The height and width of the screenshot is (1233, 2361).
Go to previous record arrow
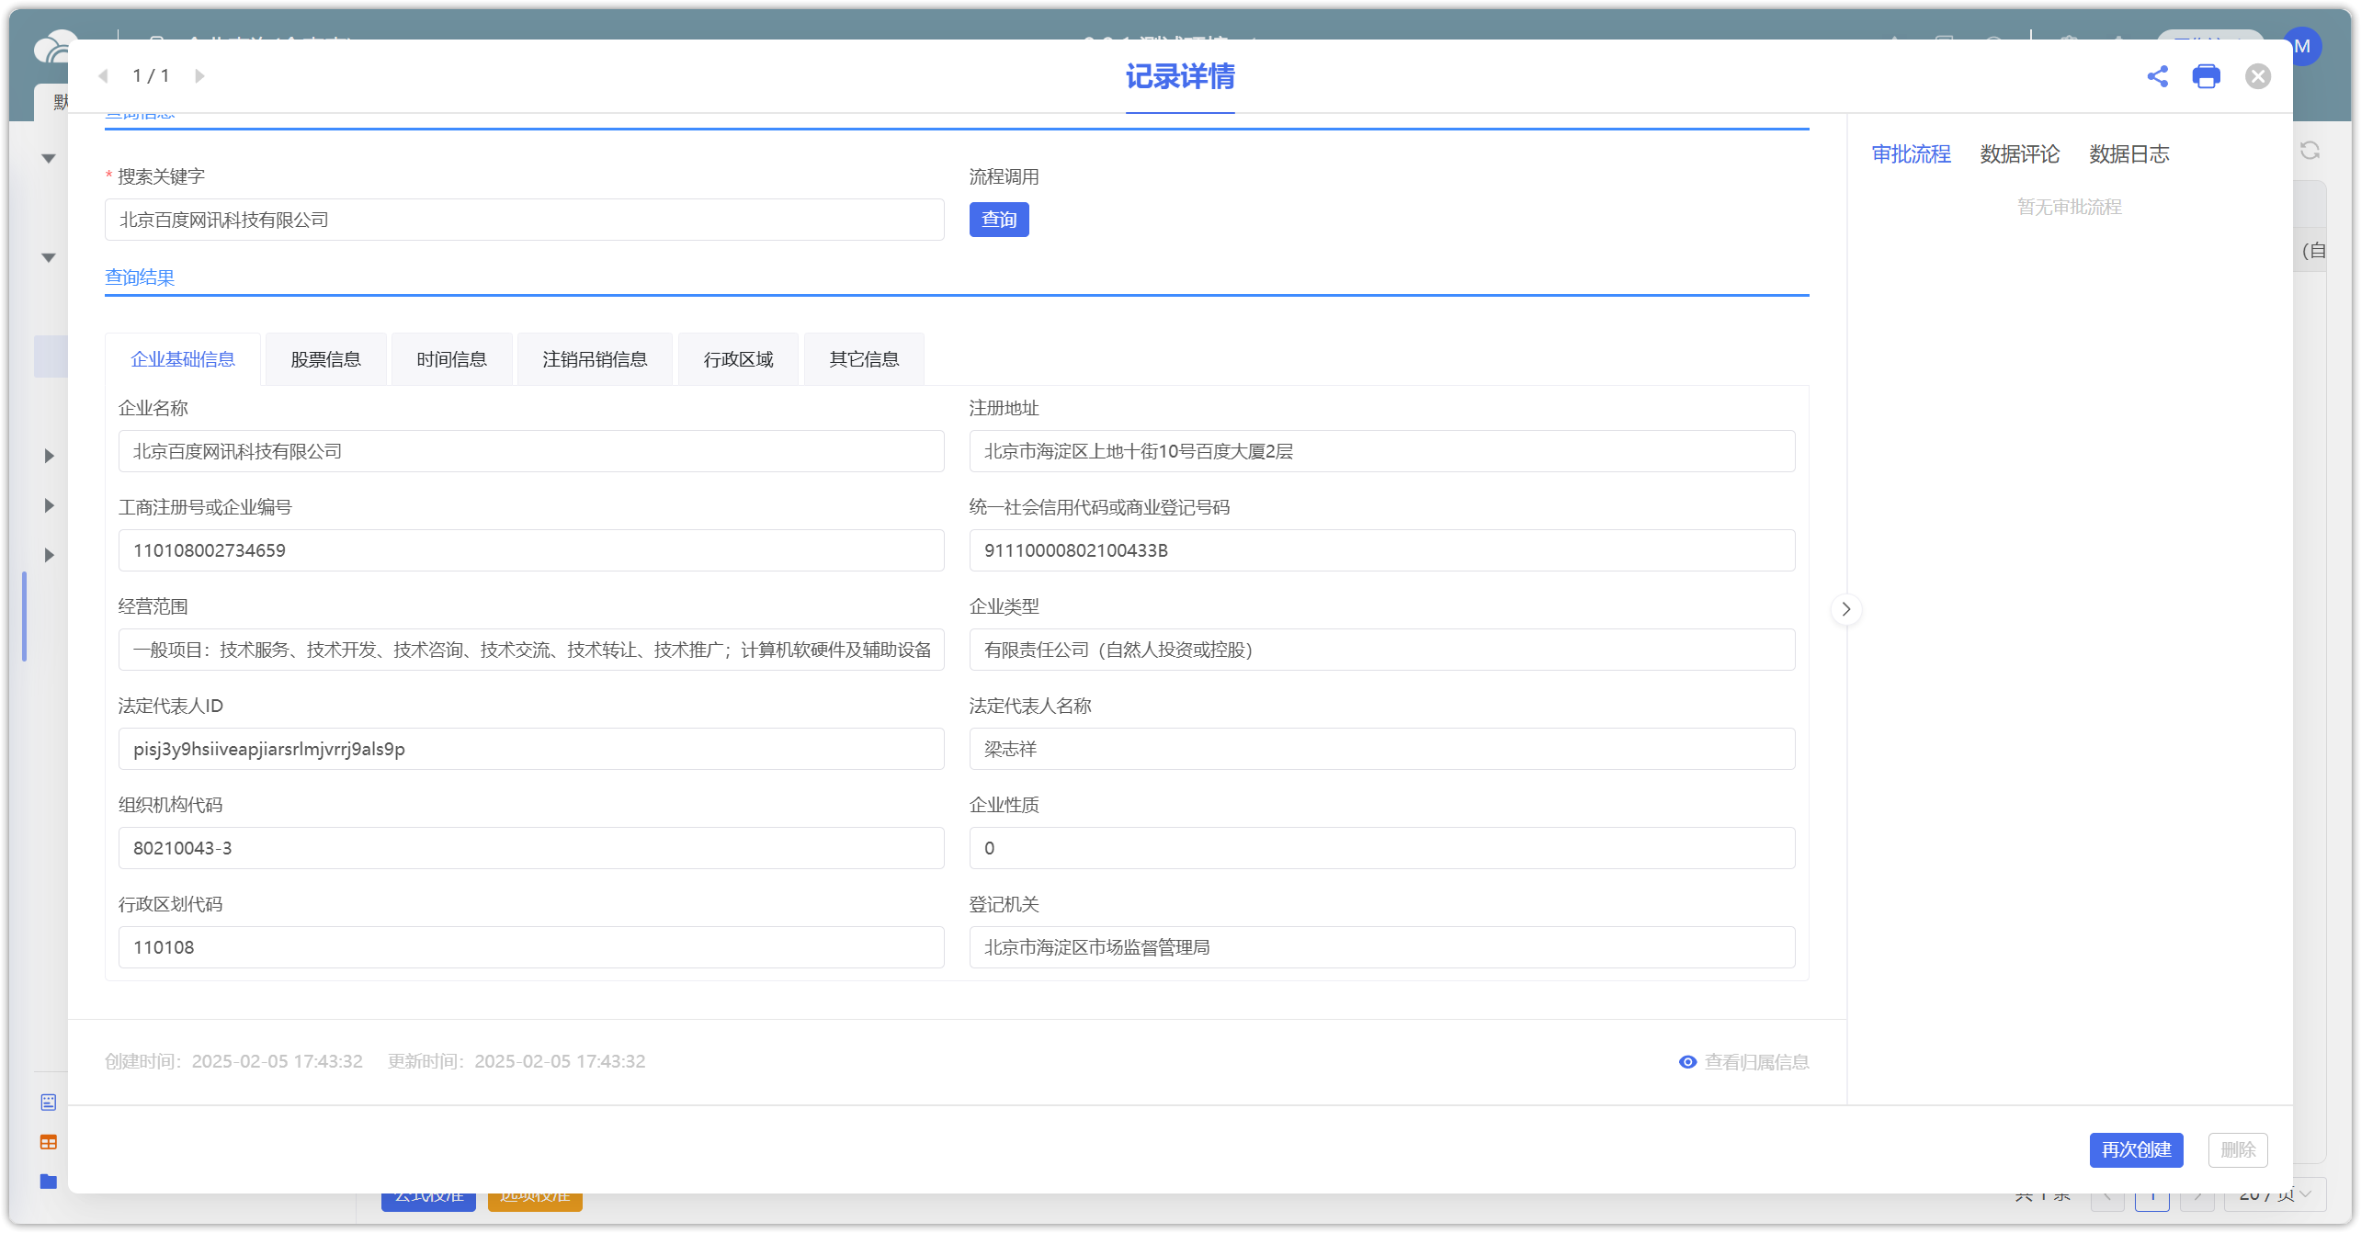point(103,76)
